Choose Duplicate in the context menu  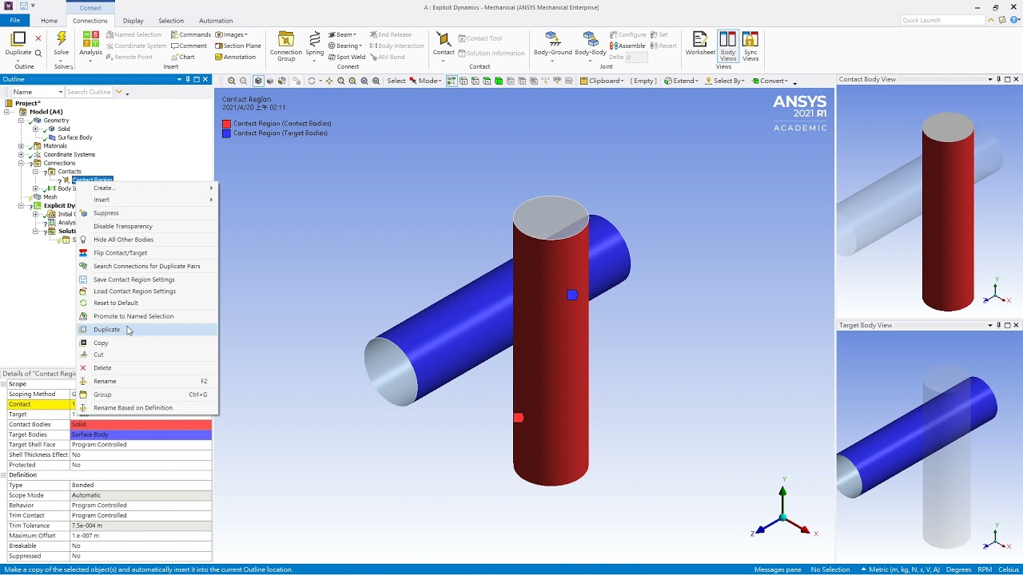148,330
